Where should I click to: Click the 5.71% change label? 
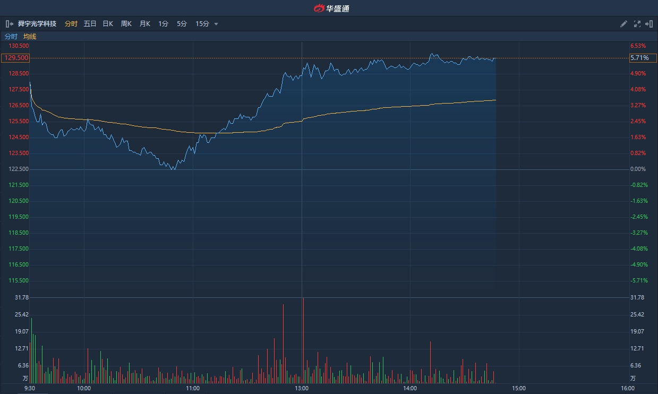[639, 57]
